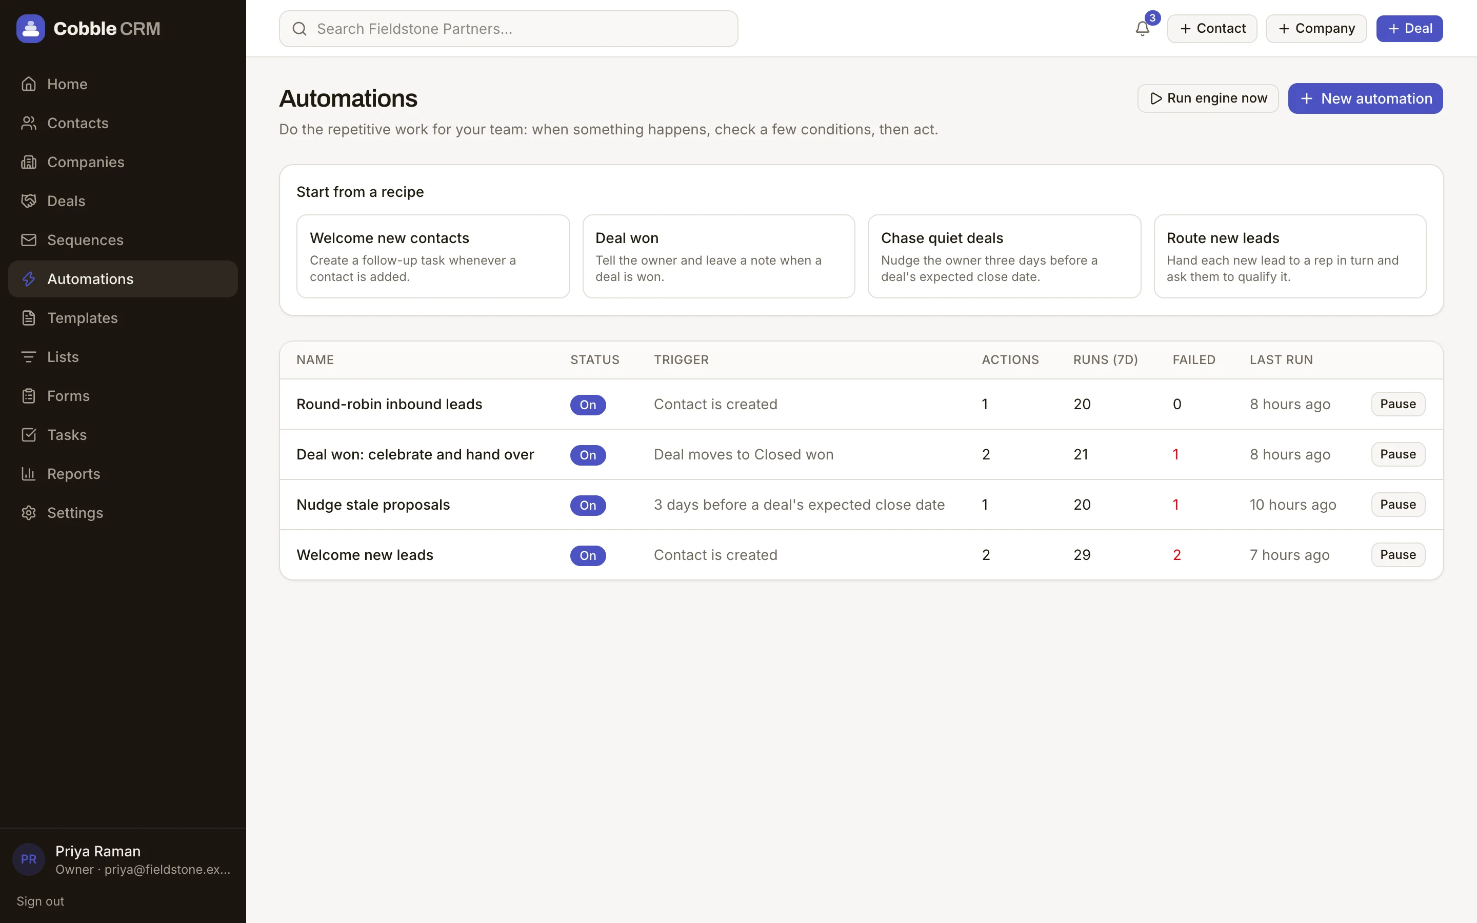Screen dimensions: 1477x923
Task: Click the Deals handshake icon
Action: point(29,202)
